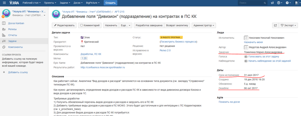Open the Доработки component link
Viewport: 301px width, 116px height.
click(x=86, y=54)
